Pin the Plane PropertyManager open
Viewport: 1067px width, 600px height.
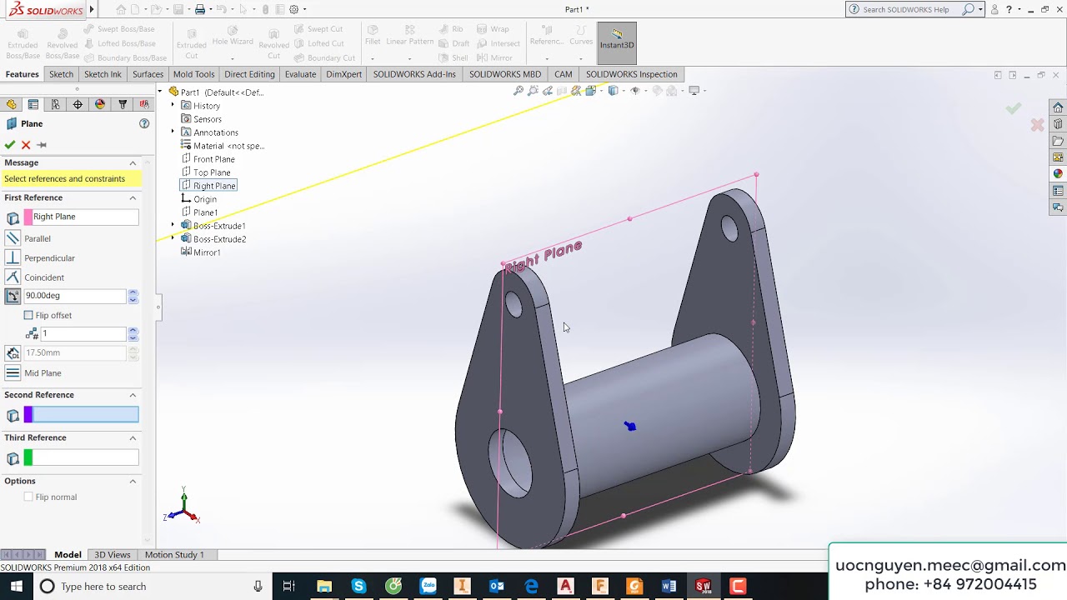click(42, 145)
